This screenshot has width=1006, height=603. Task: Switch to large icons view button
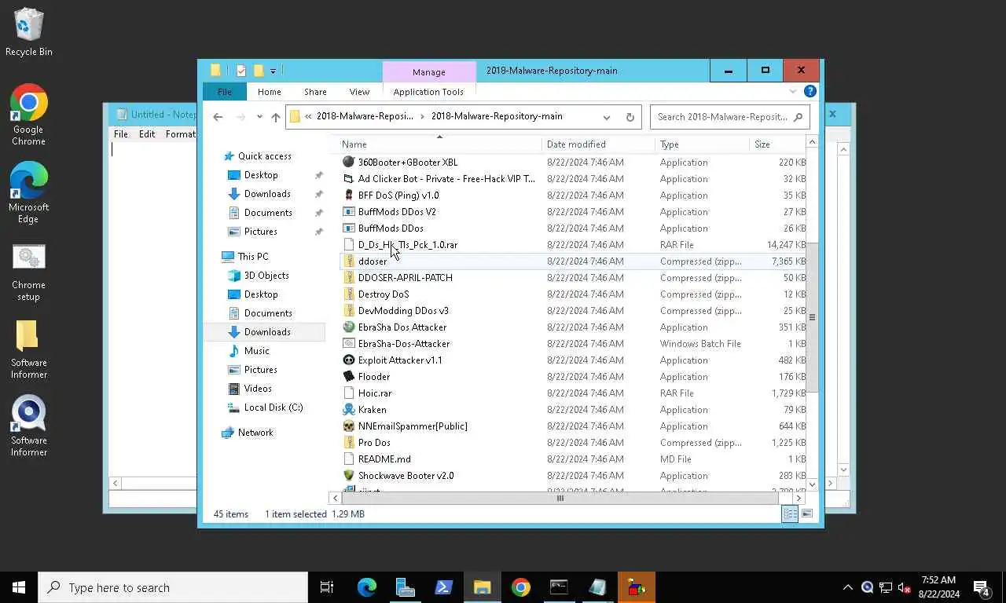pos(807,513)
